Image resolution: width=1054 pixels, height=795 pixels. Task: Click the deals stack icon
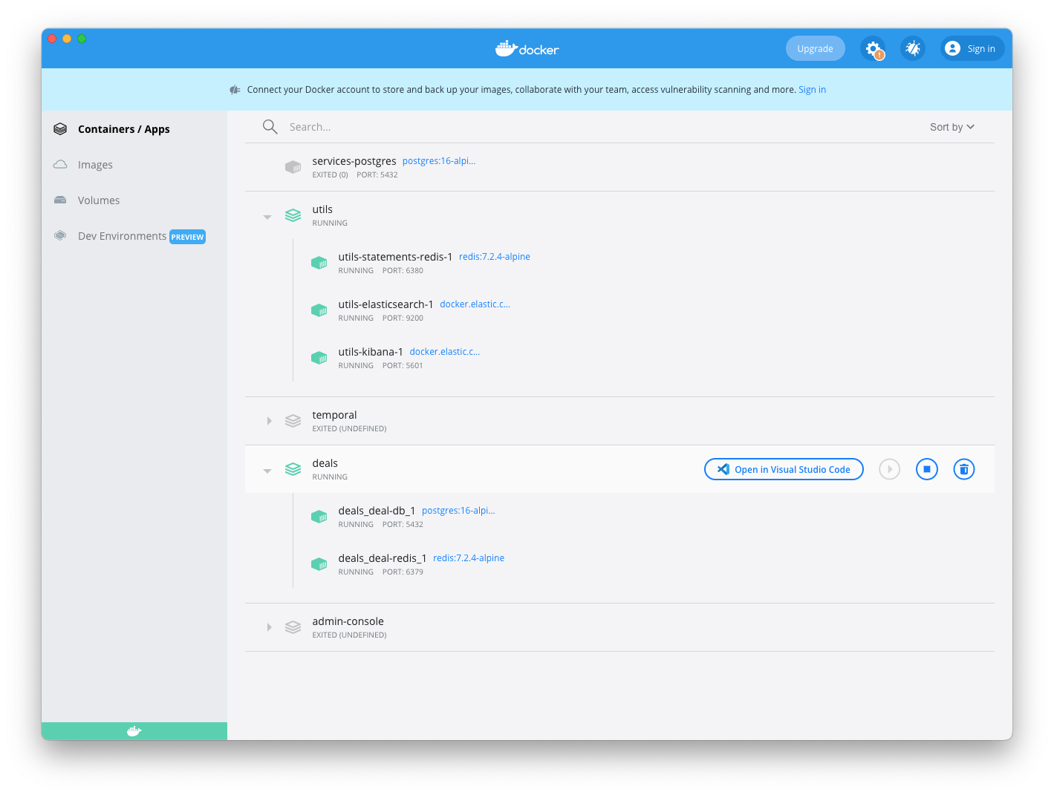(x=293, y=469)
